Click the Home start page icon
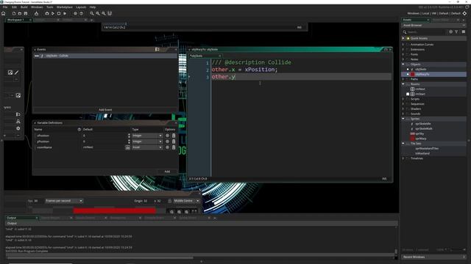 point(4,13)
